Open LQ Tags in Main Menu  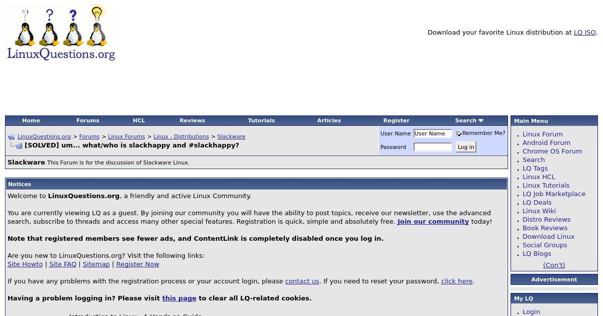535,169
